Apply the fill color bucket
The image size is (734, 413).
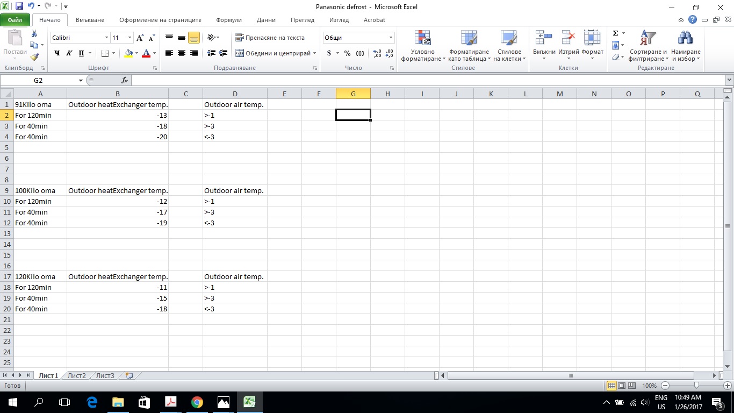point(128,53)
